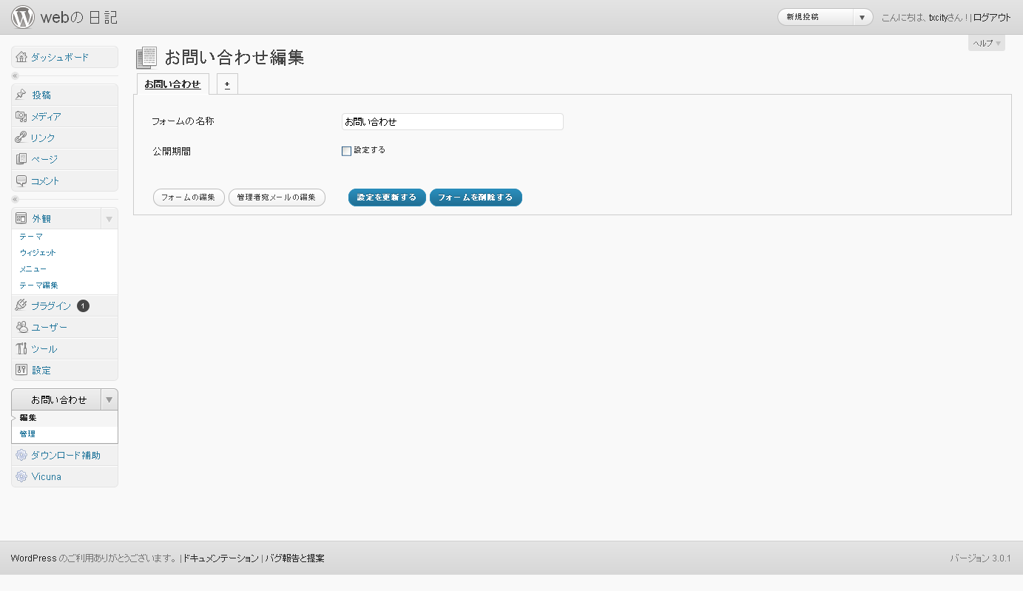Screen dimensions: 1023x591
Task: Collapse the お問い合わせ sidebar menu arrow
Action: point(109,399)
